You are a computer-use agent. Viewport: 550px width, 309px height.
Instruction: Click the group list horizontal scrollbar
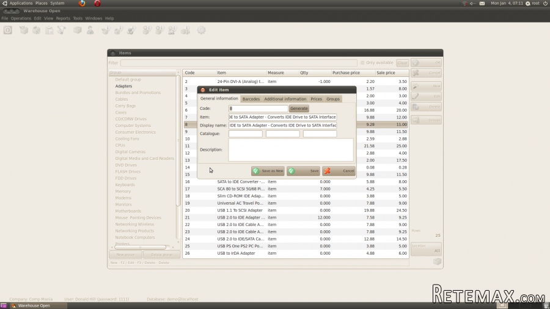coord(141,247)
